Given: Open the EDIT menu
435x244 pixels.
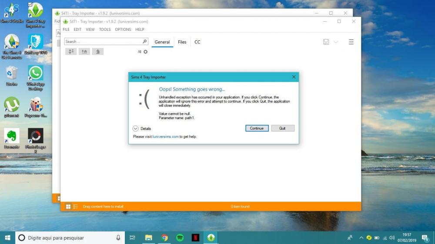Looking at the screenshot, I should point(77,29).
